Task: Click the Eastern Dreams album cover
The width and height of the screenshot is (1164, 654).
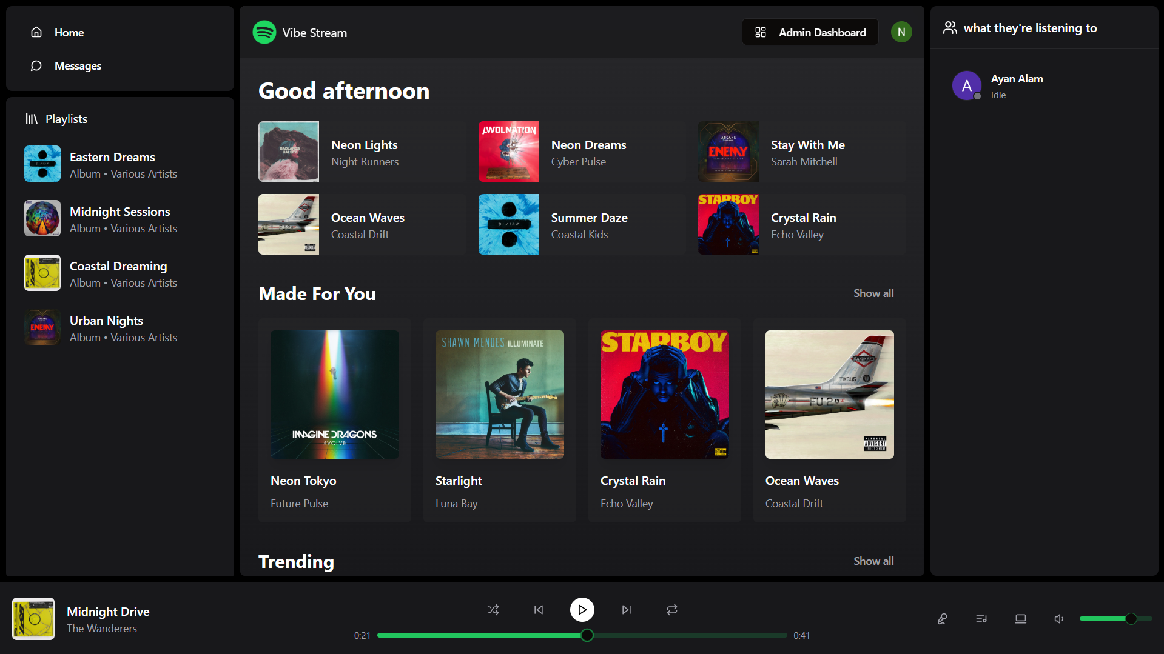Action: click(x=42, y=164)
